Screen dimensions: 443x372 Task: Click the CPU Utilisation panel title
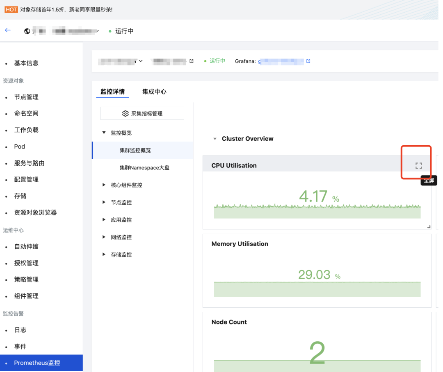(234, 166)
